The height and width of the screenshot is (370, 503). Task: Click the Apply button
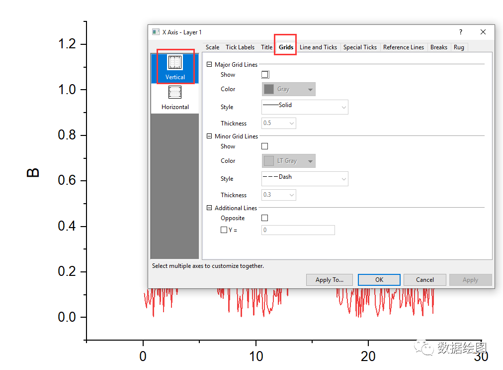[470, 280]
